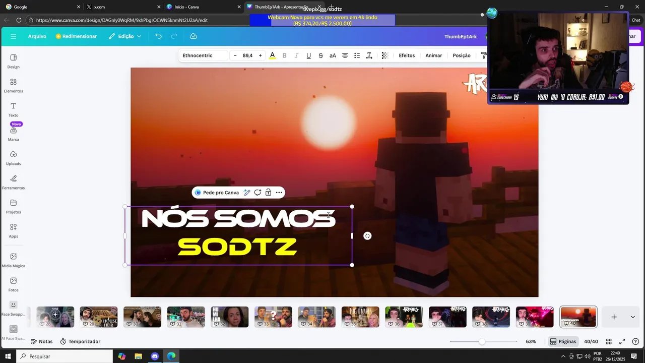Redo the last undone action

click(x=174, y=36)
